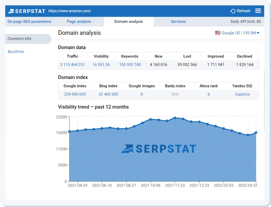Click the Traffic column header
This screenshot has width=271, height=207.
[72, 56]
